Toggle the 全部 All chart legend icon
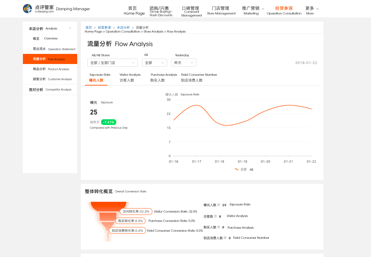 point(237,169)
